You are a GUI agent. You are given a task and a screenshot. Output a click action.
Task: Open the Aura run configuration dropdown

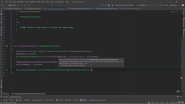[x=151, y=5]
